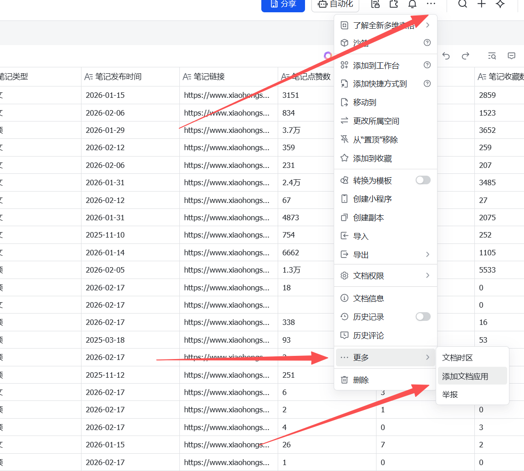Expand the 了解全新多维表格 chevron
The width and height of the screenshot is (524, 471).
tap(427, 25)
